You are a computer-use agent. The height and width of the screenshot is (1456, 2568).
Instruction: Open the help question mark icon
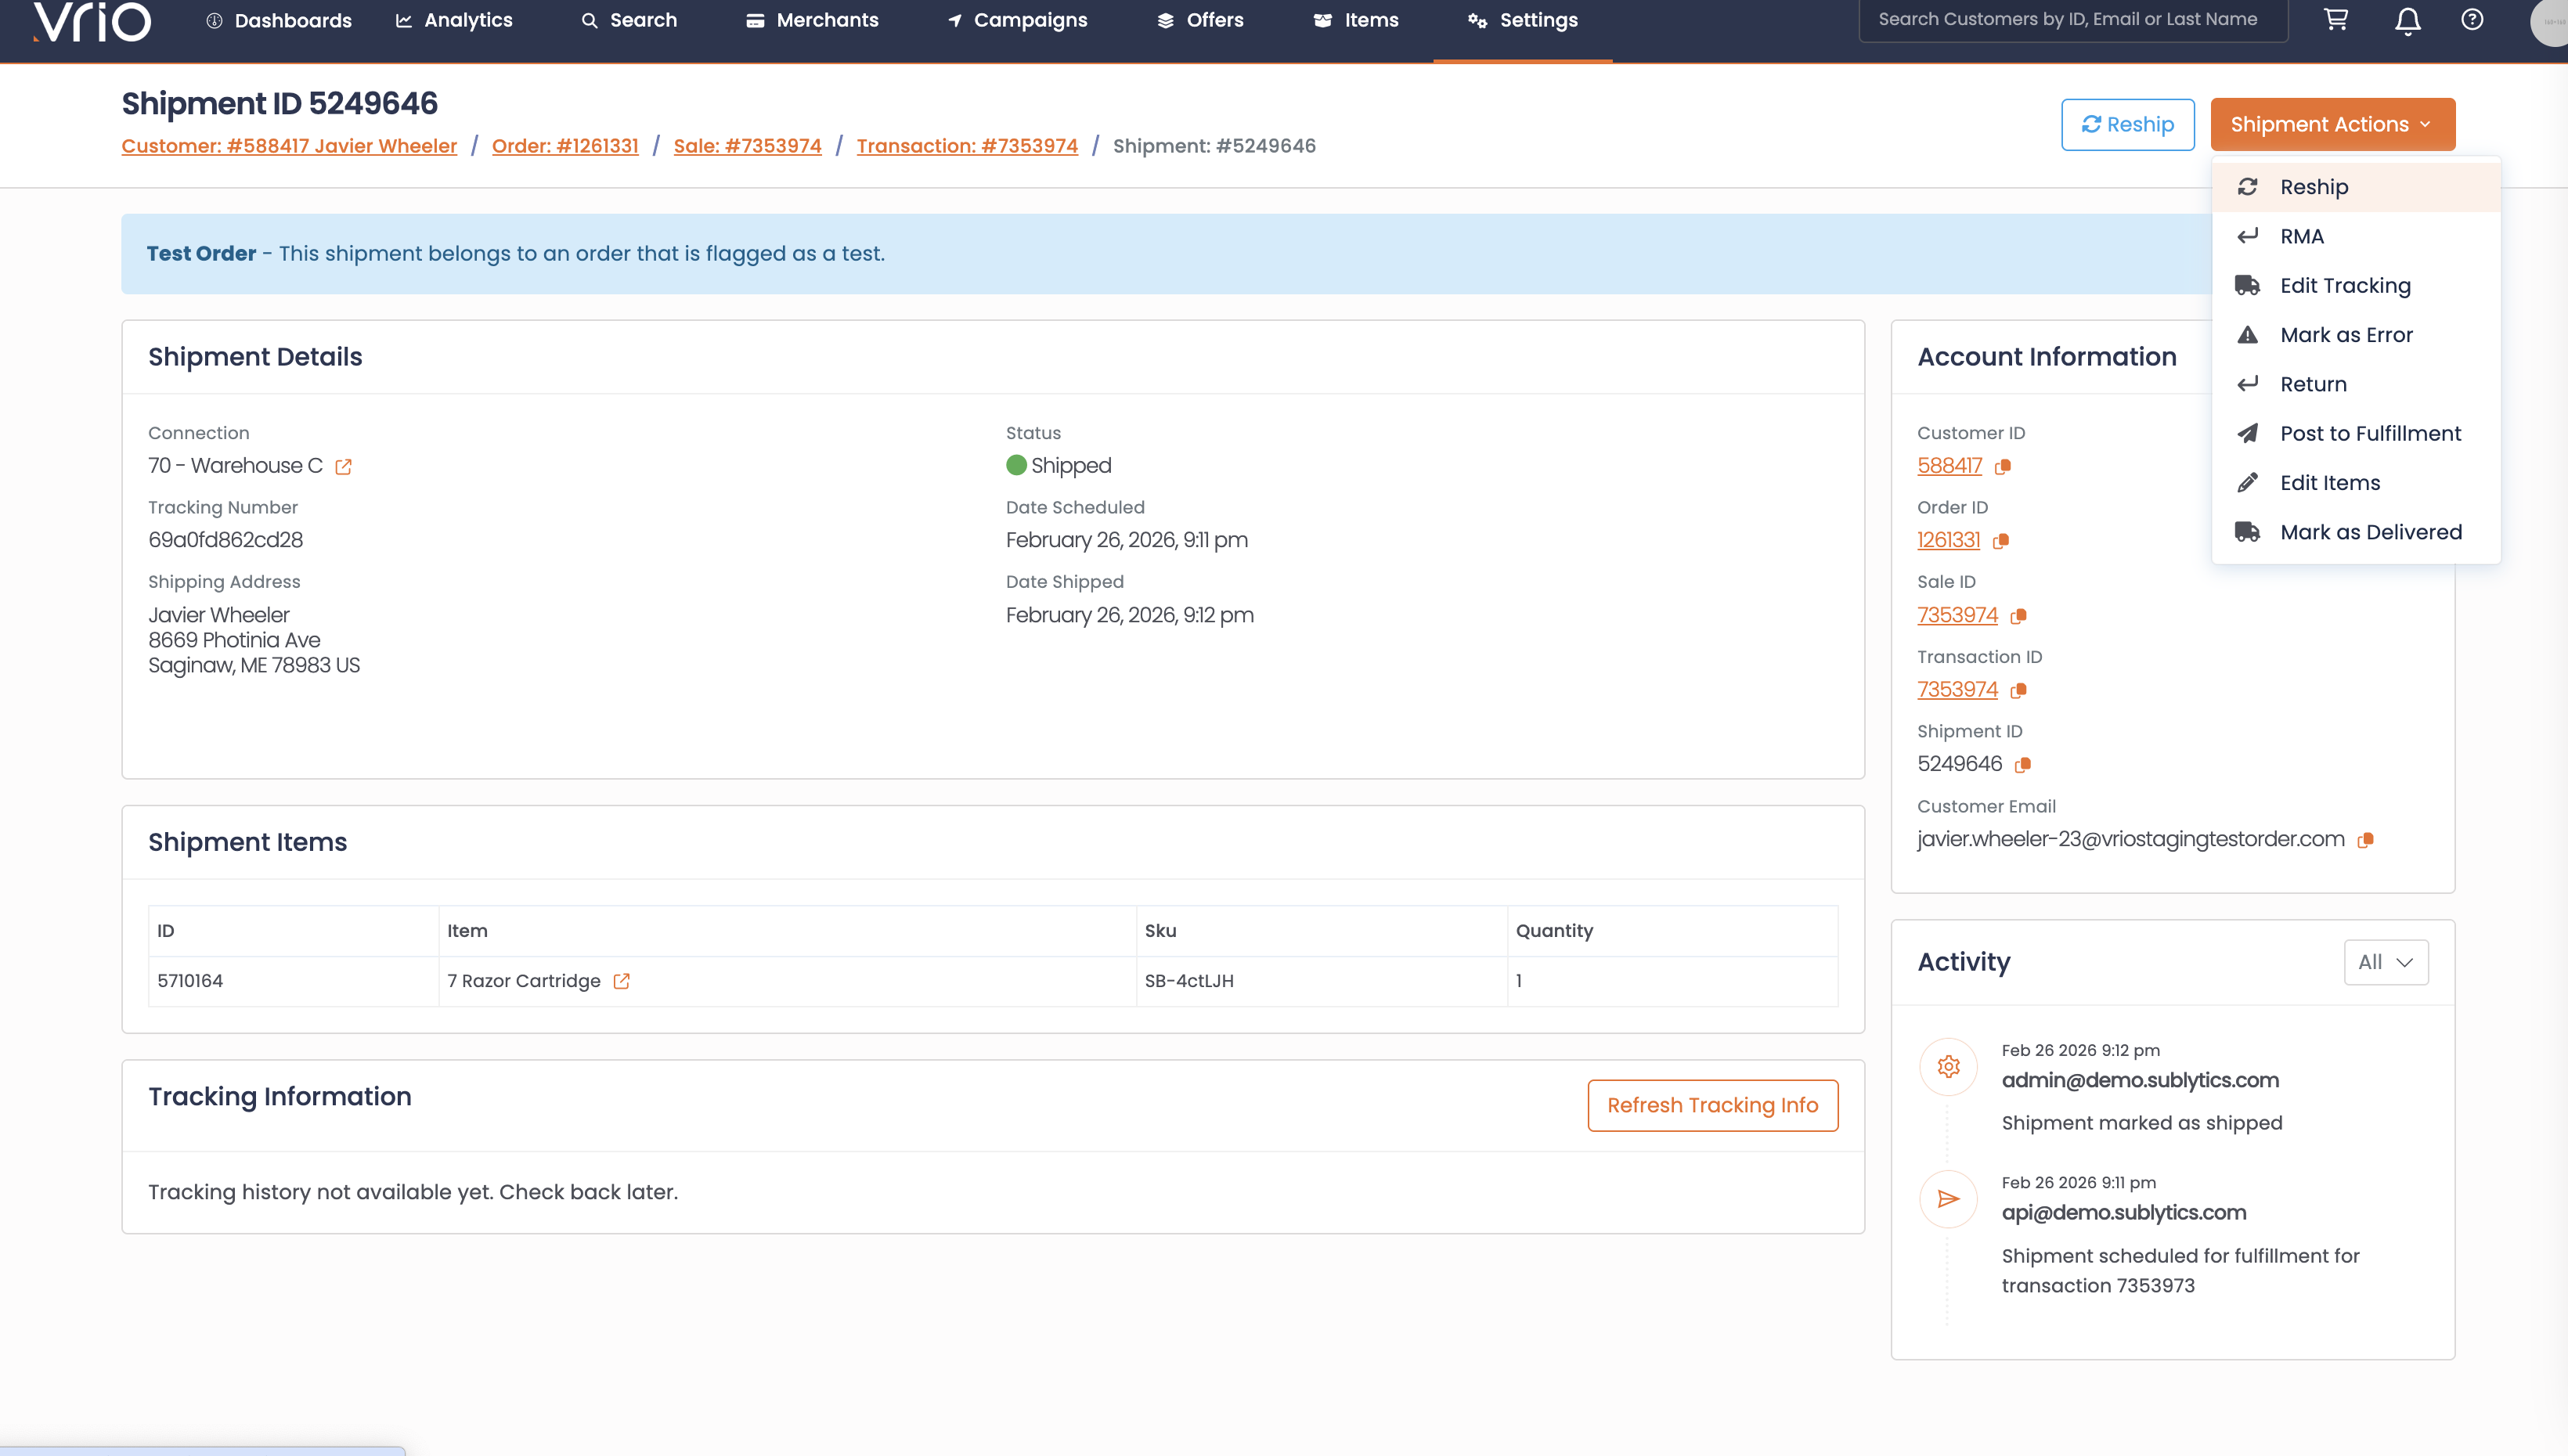[2472, 20]
